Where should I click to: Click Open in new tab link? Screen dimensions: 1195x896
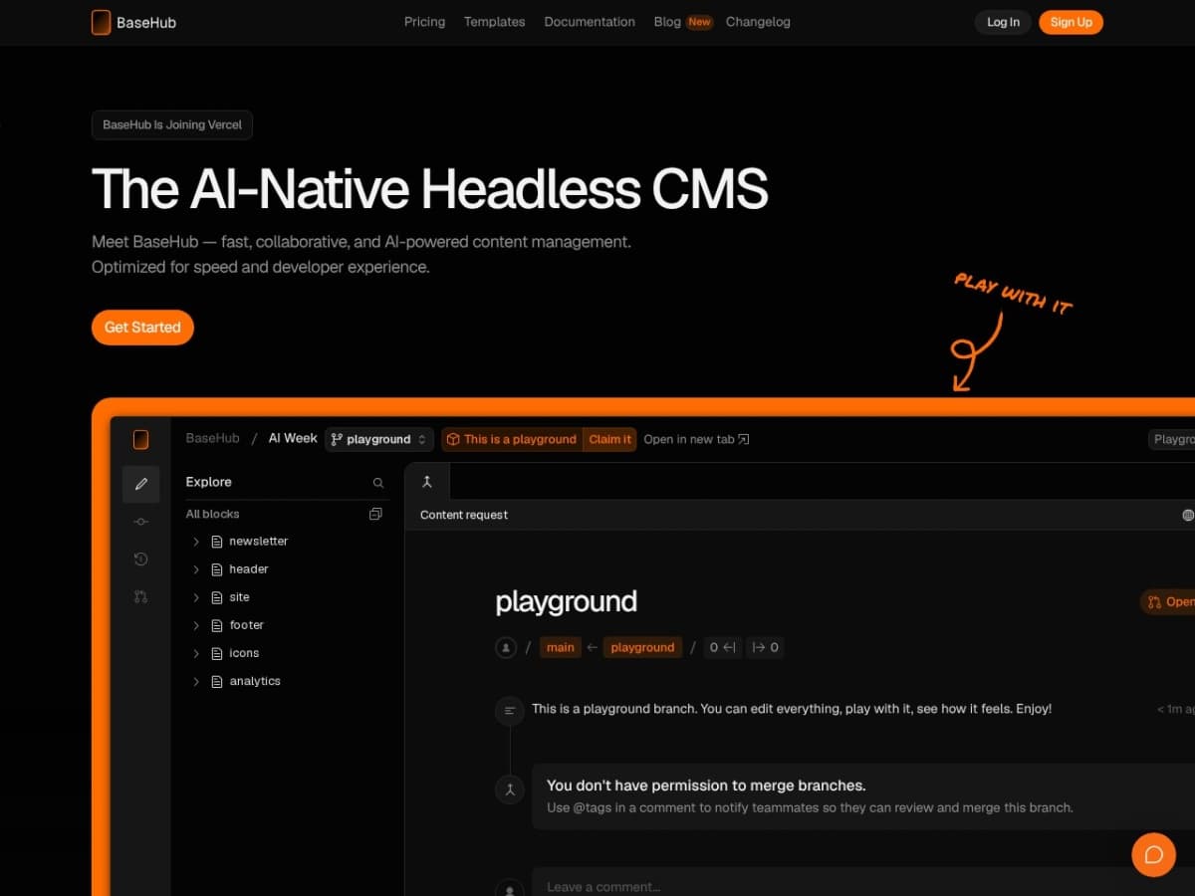click(x=696, y=439)
